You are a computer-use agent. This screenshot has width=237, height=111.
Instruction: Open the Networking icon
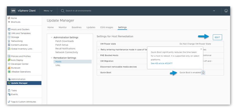[x=9, y=41]
